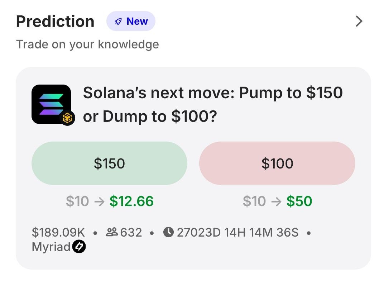384x285 pixels.
Task: Open the Myriad provider label
Action: coord(51,247)
